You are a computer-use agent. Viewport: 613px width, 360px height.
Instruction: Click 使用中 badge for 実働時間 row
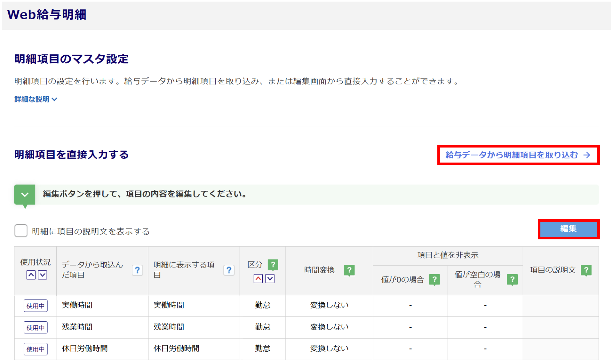[x=36, y=306]
